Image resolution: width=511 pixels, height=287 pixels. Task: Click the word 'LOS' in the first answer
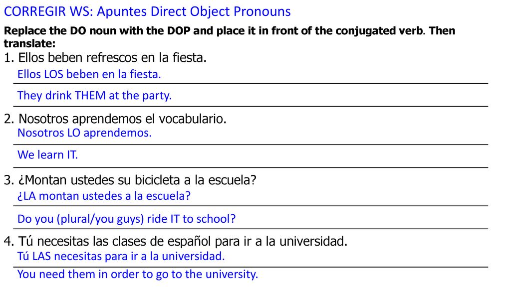[53, 74]
